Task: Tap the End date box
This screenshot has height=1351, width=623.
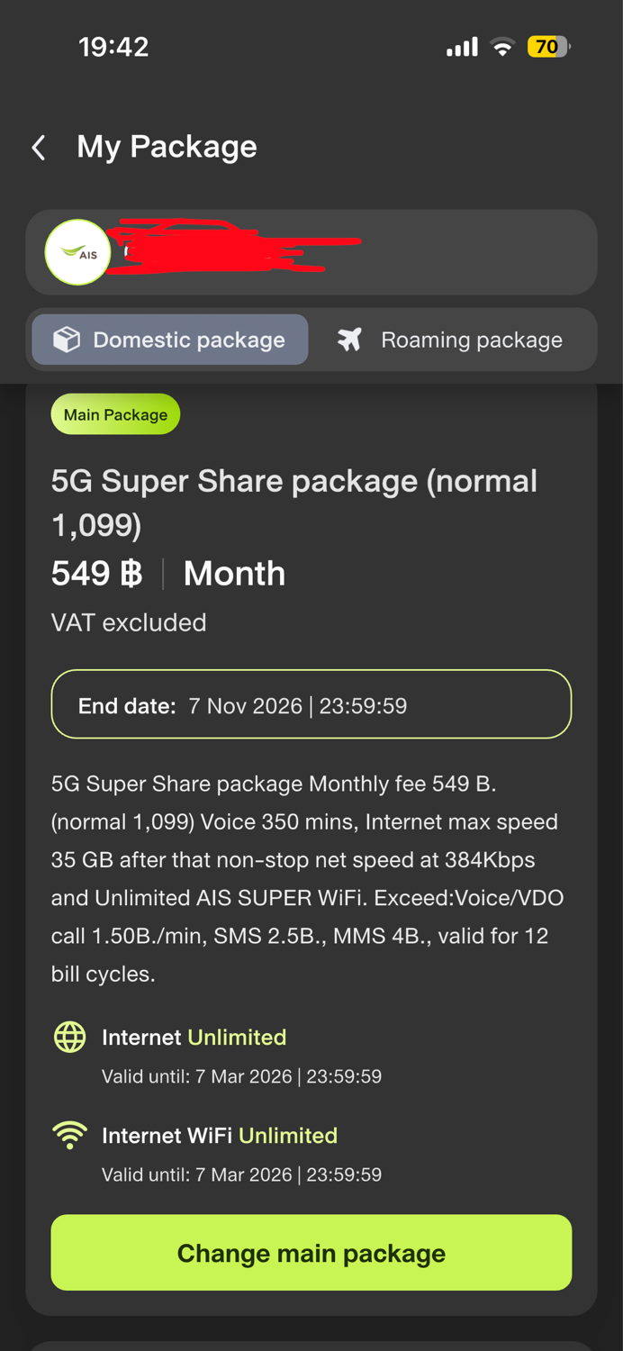Action: coord(311,705)
